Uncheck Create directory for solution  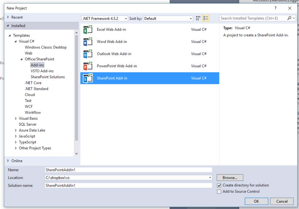click(219, 185)
